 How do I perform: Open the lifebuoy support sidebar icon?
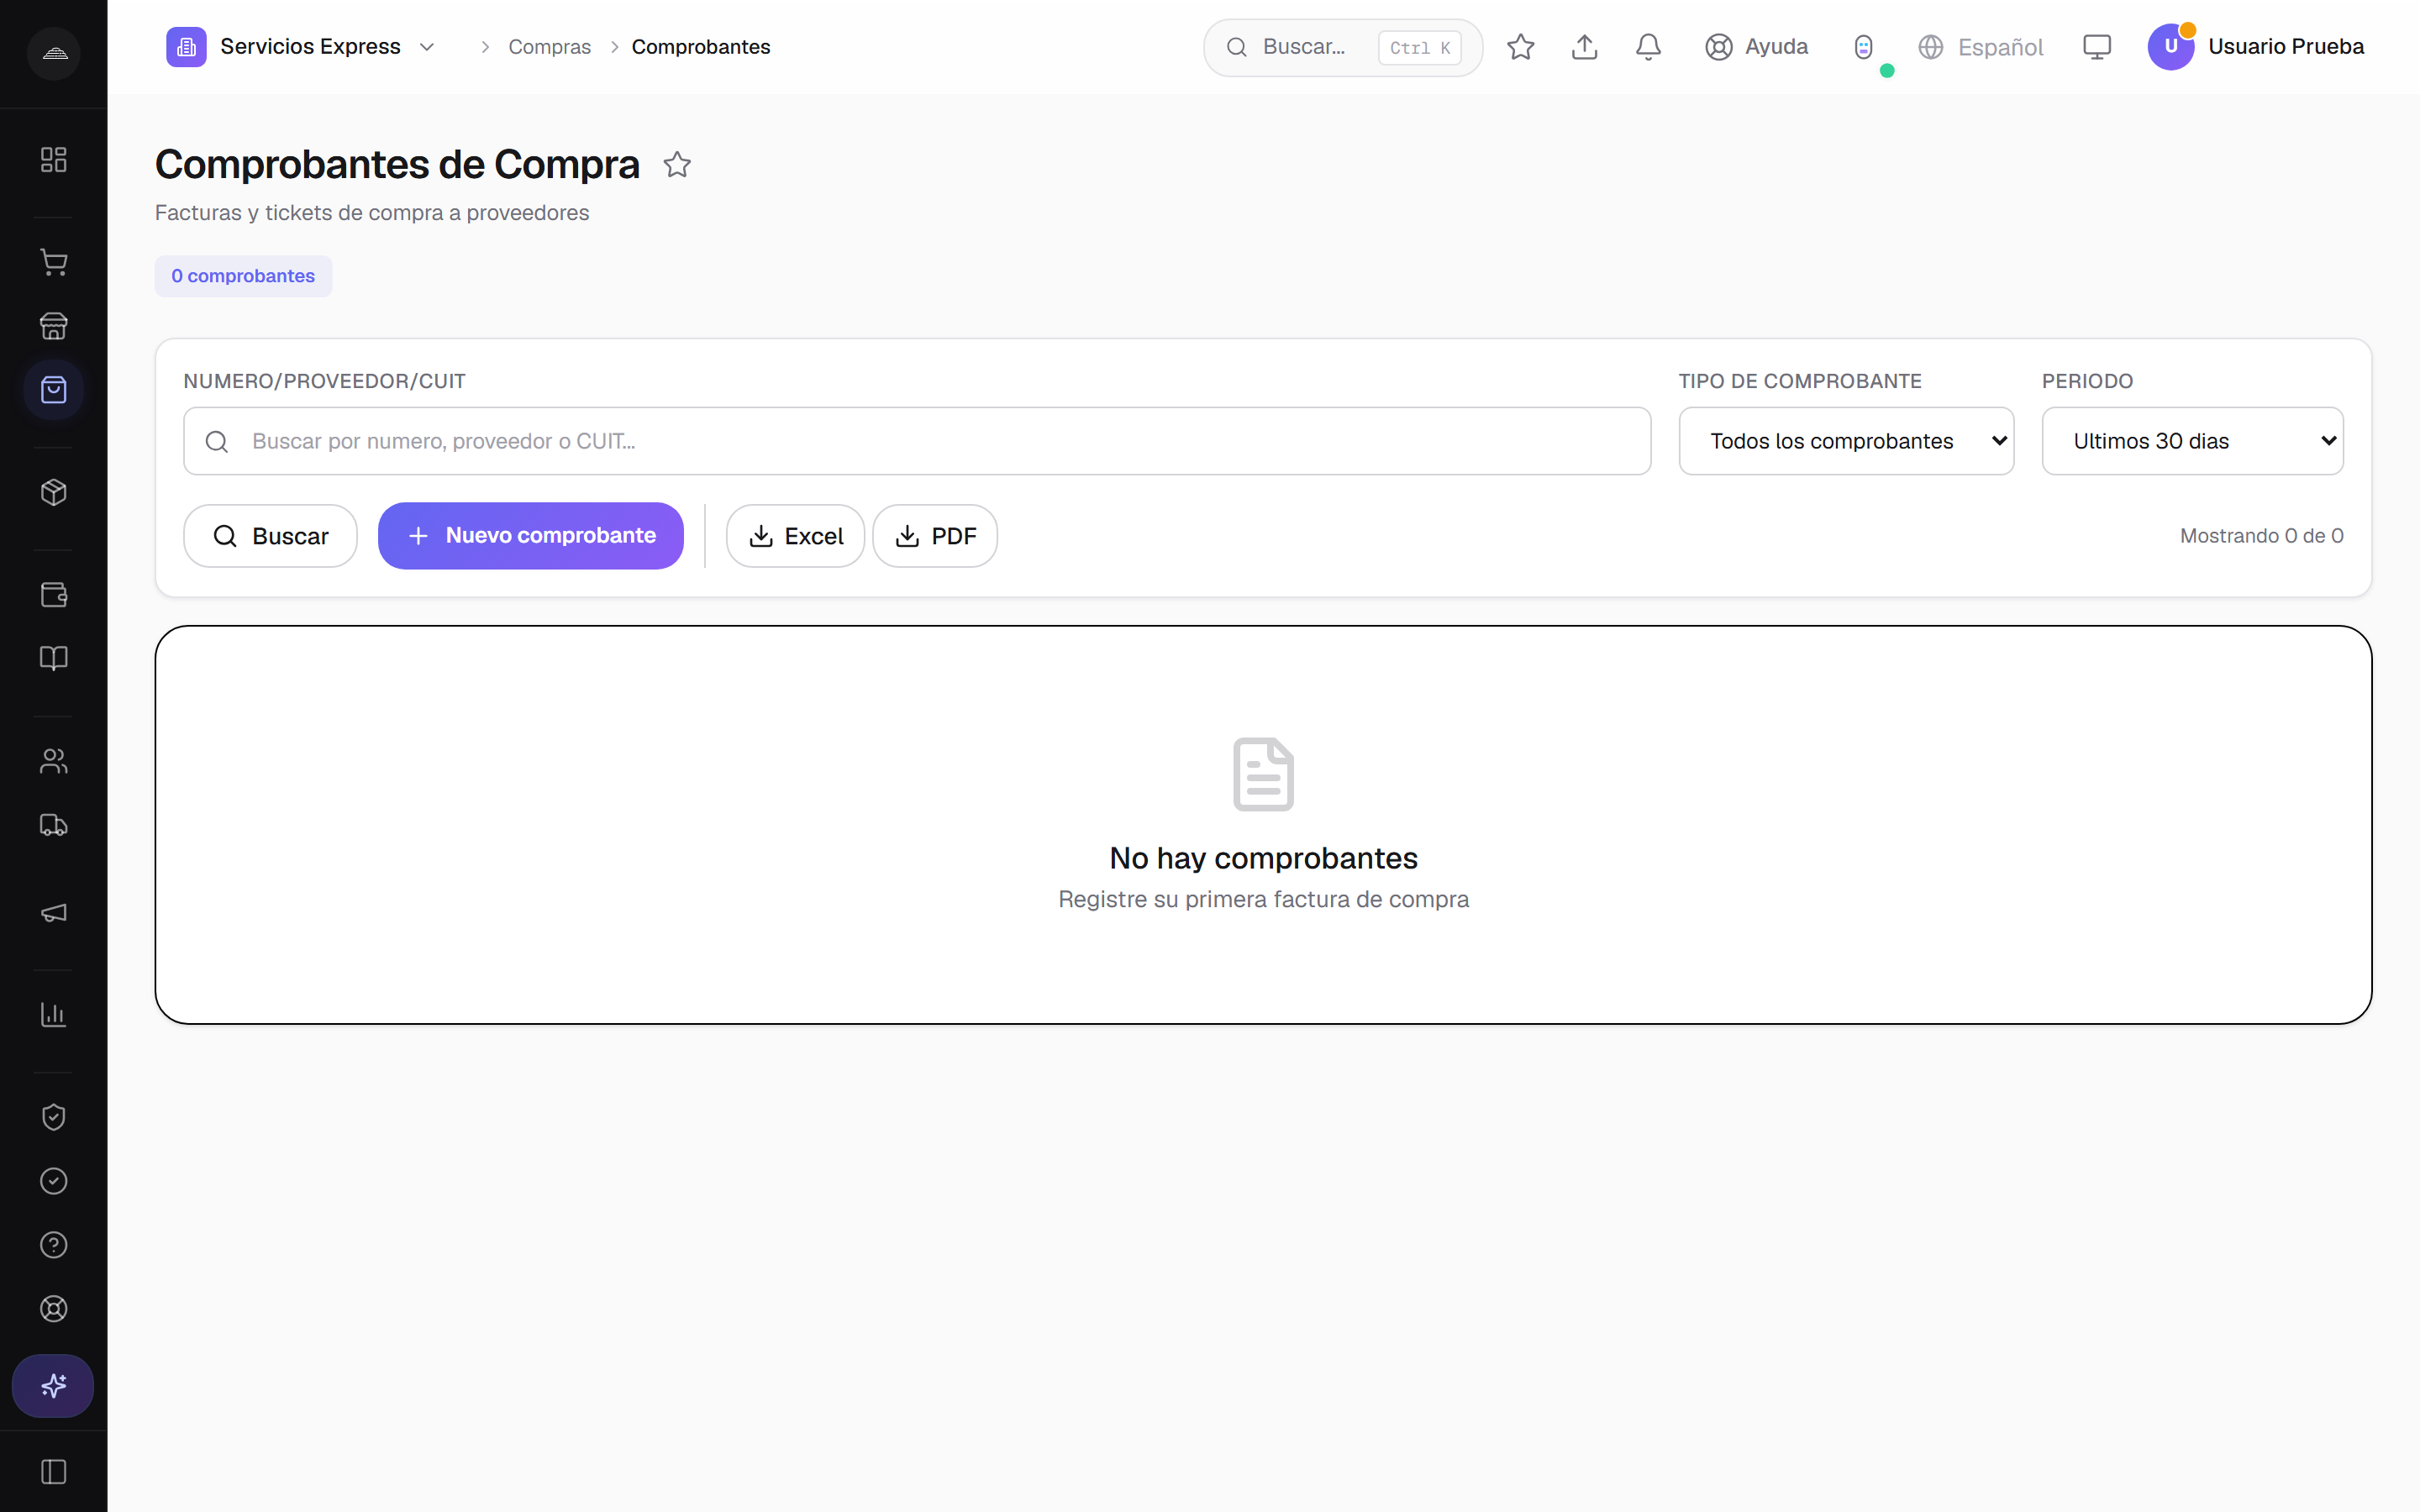coord(53,1309)
